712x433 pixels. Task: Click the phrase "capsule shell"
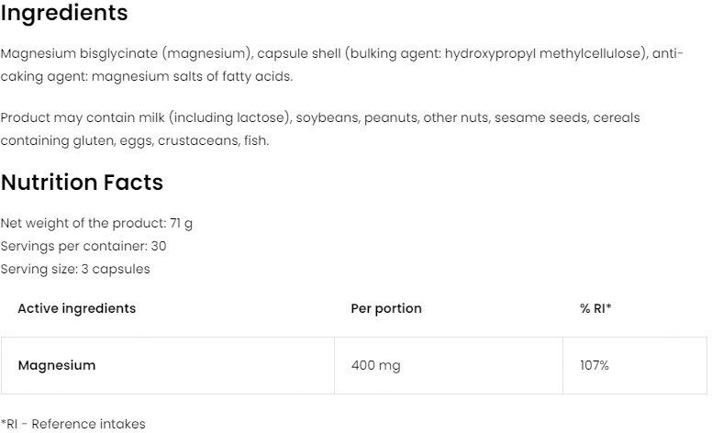click(x=298, y=54)
